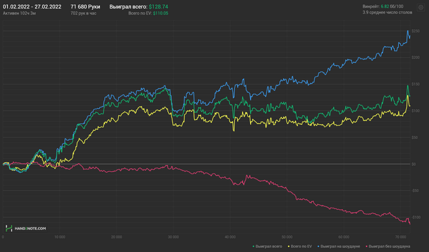Click the $50 y-axis label
The height and width of the screenshot is (252, 429).
415,138
